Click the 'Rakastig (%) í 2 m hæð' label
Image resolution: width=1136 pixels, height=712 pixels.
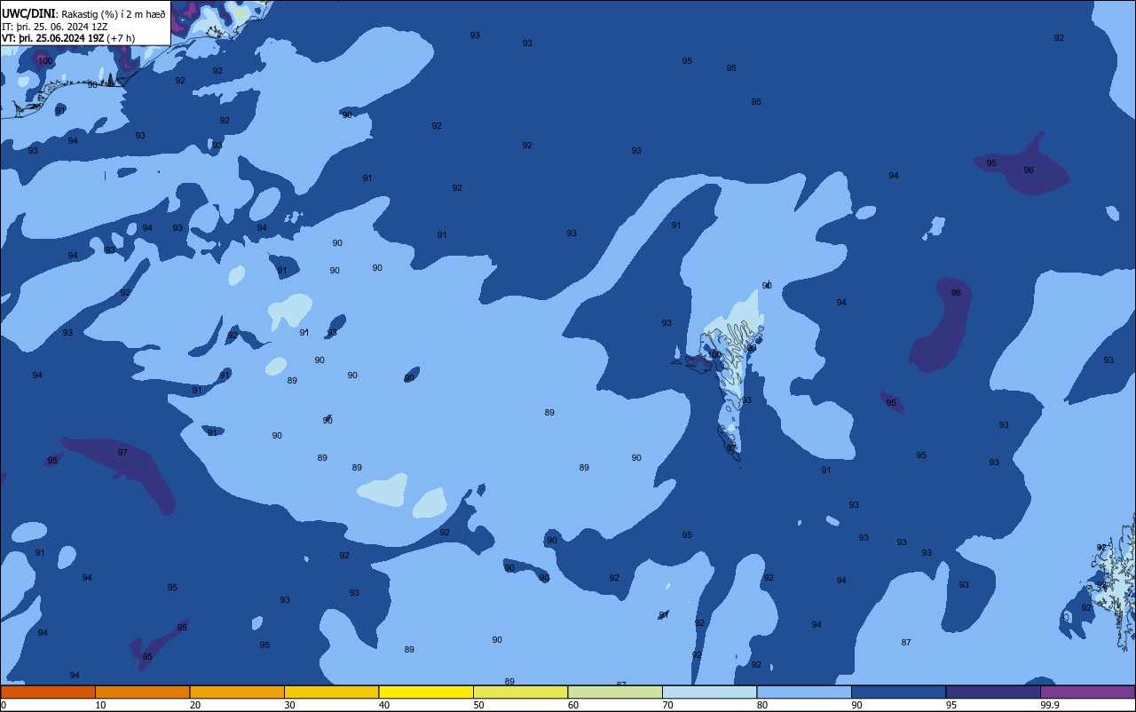pyautogui.click(x=114, y=13)
